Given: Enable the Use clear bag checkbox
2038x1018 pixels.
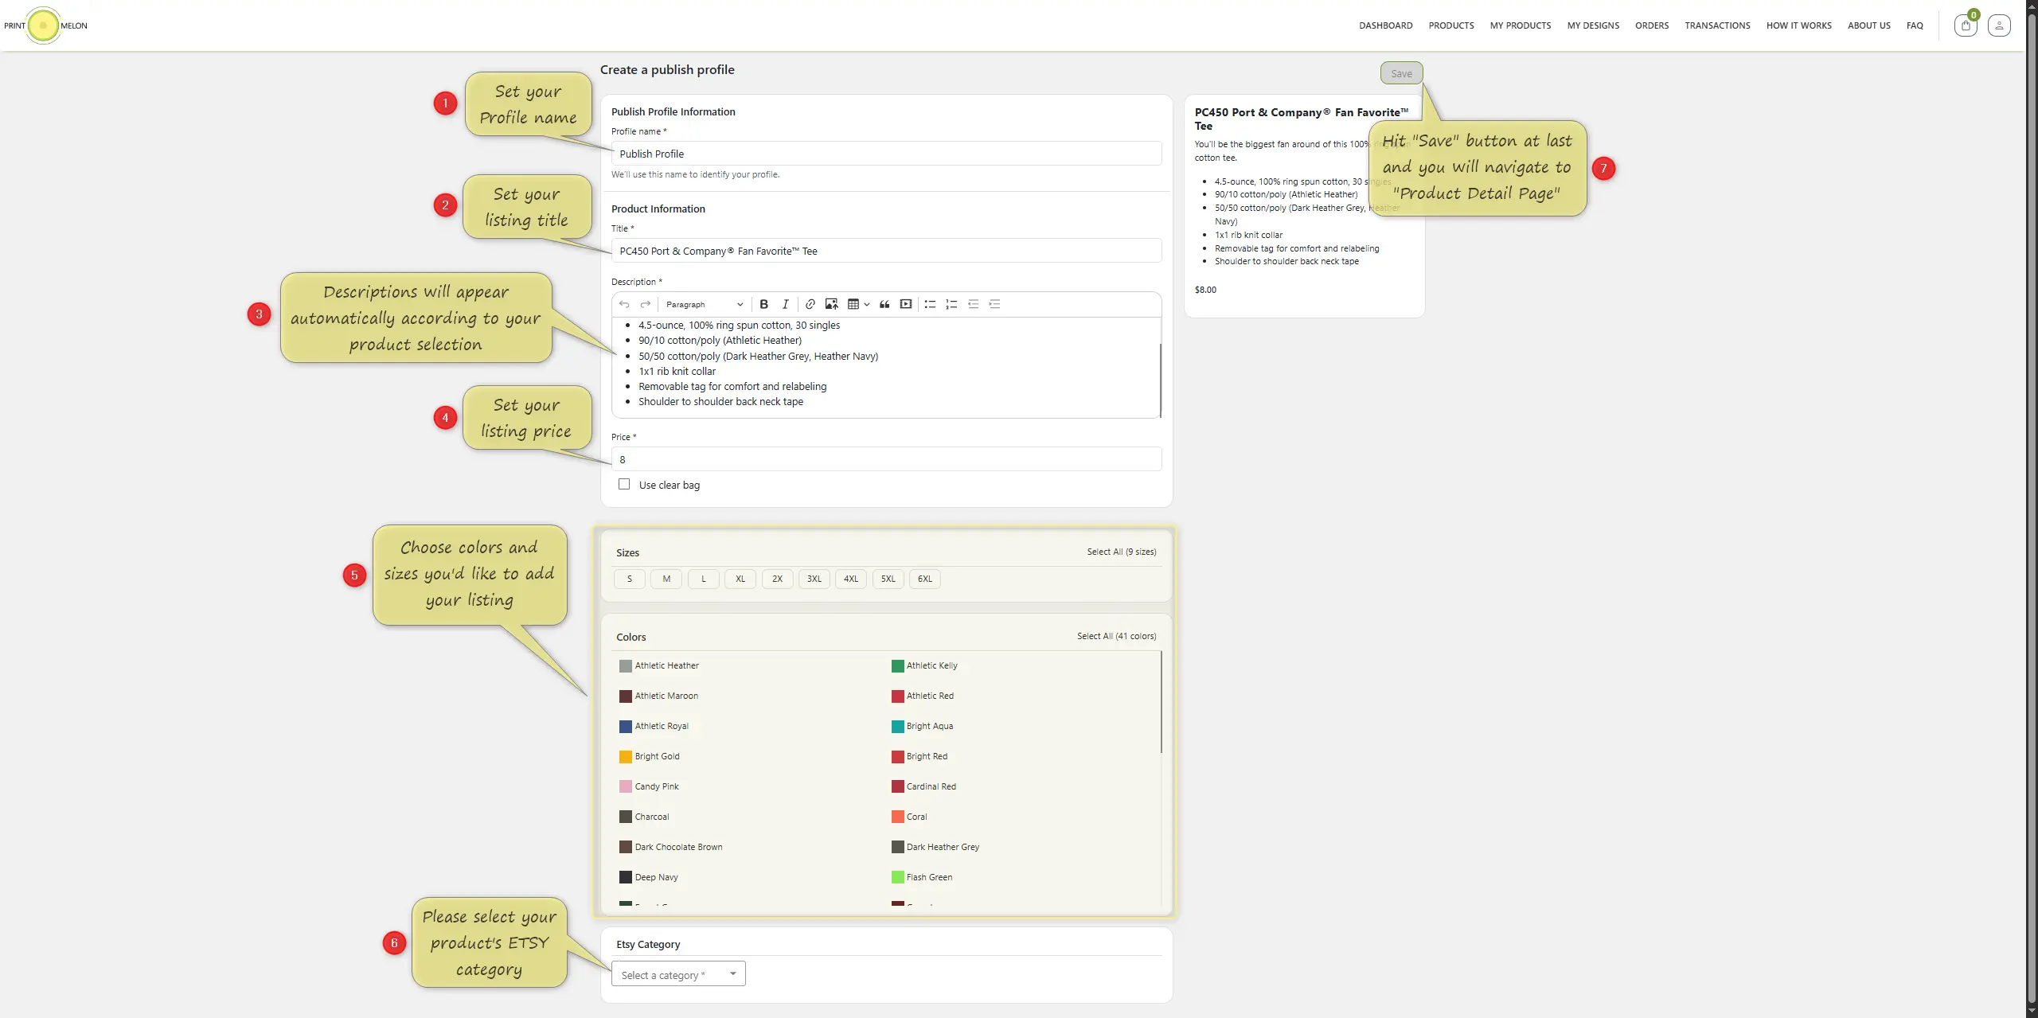Looking at the screenshot, I should 624,484.
